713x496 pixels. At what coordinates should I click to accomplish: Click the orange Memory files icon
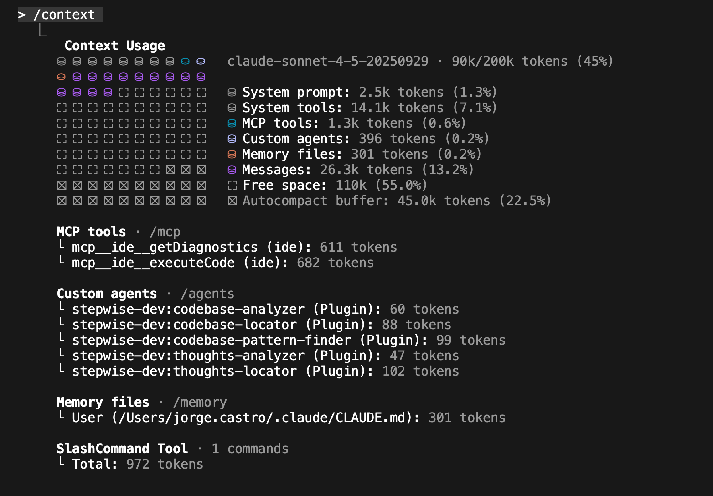232,154
